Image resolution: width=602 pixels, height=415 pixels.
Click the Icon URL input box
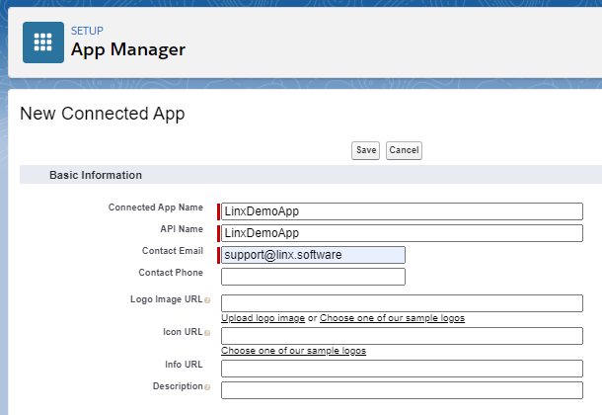pos(402,336)
